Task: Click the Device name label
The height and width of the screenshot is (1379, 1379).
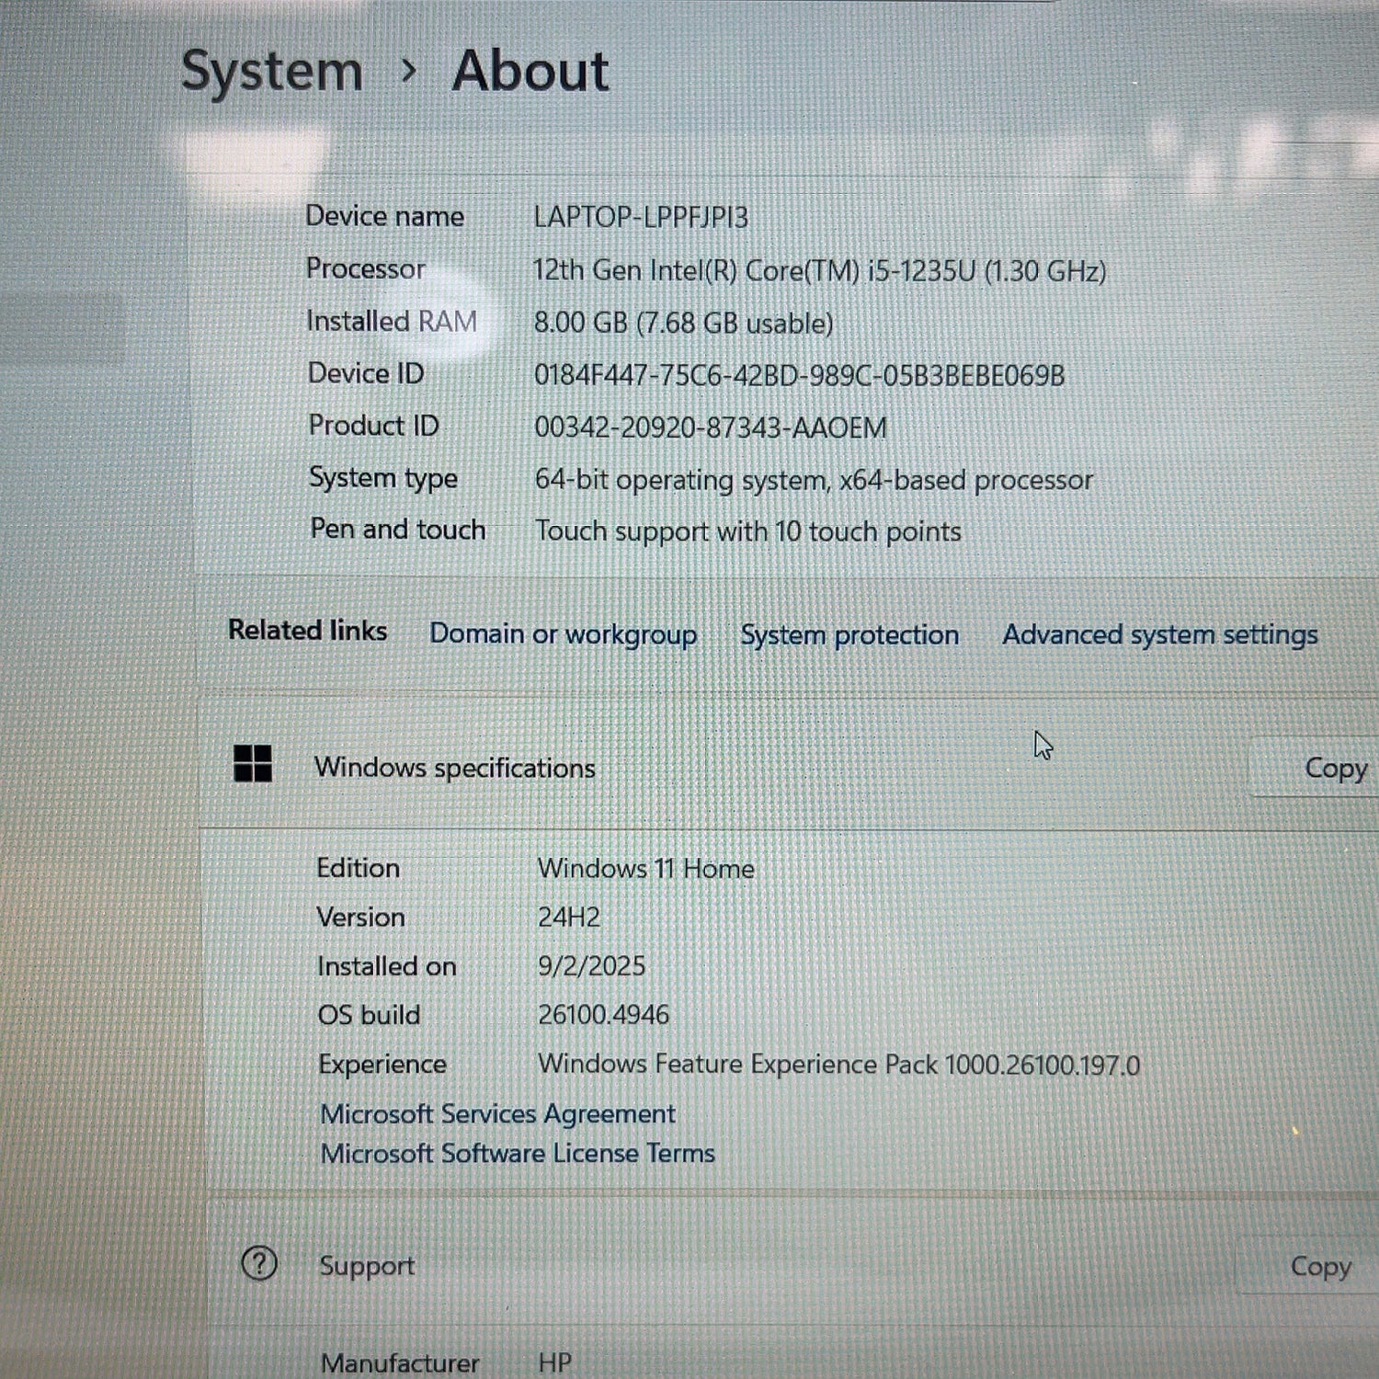Action: [384, 216]
